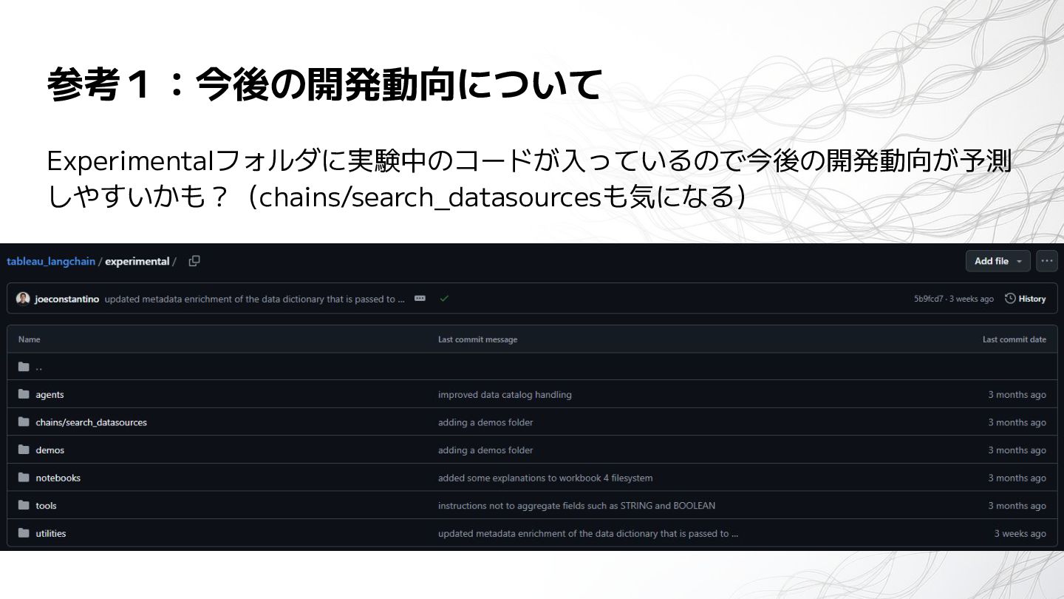Screen dimensions: 1064x599
Task: Open the notebooks folder
Action: coord(58,478)
